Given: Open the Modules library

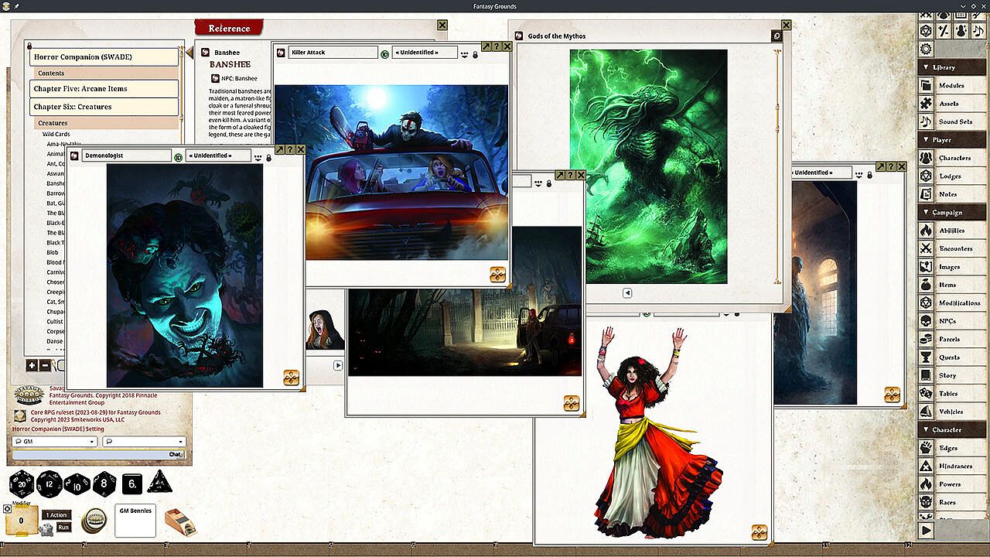Looking at the screenshot, I should tap(951, 86).
